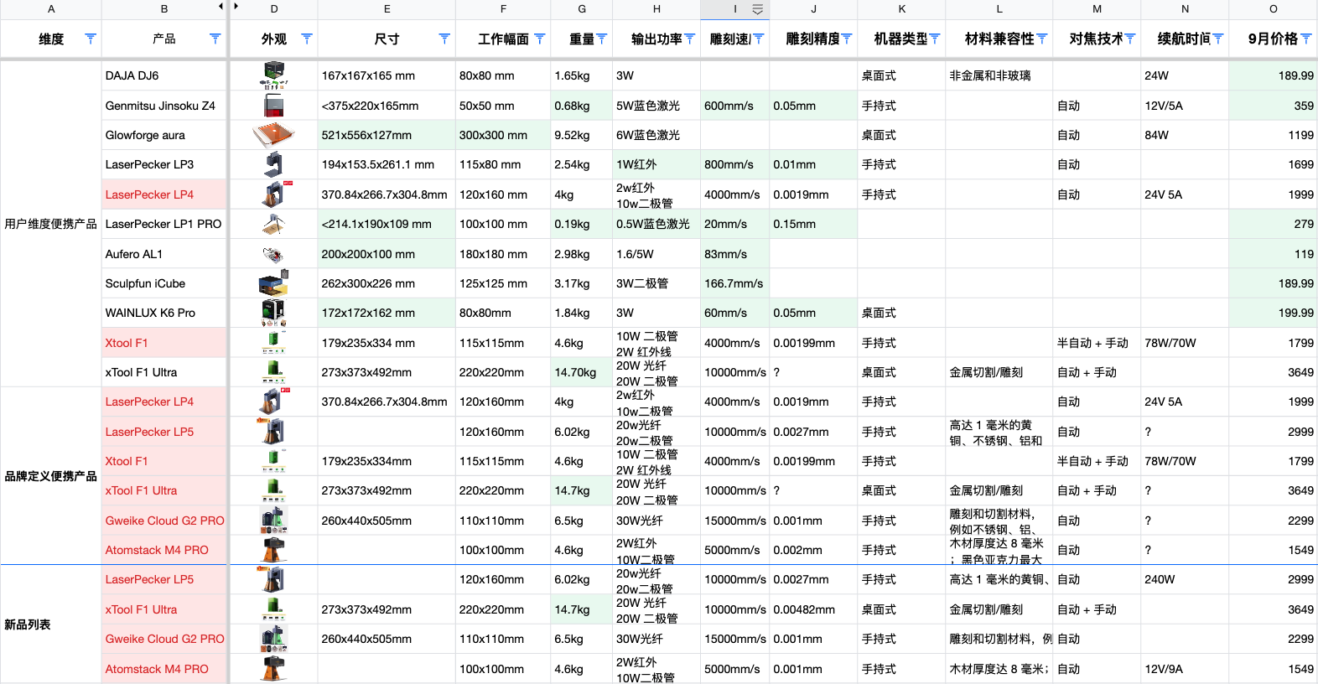Select power cell 1.6/5W
The width and height of the screenshot is (1318, 684).
point(656,254)
